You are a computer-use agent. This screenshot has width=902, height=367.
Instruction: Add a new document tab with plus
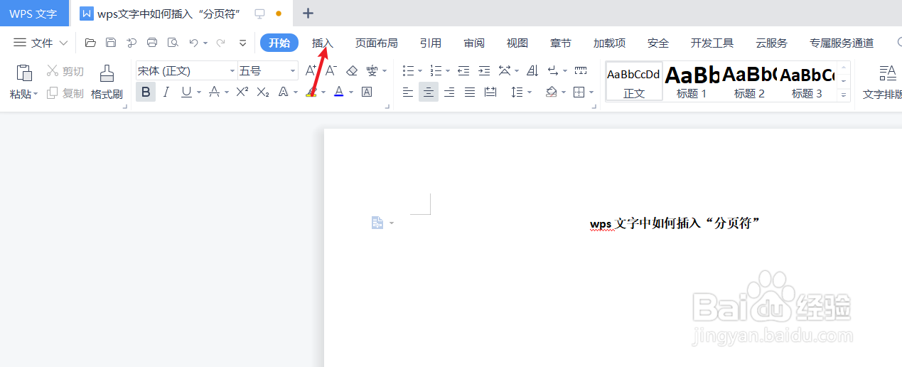[308, 13]
